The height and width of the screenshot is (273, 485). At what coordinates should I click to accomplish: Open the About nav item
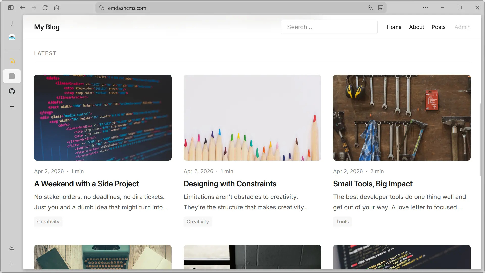click(x=417, y=27)
